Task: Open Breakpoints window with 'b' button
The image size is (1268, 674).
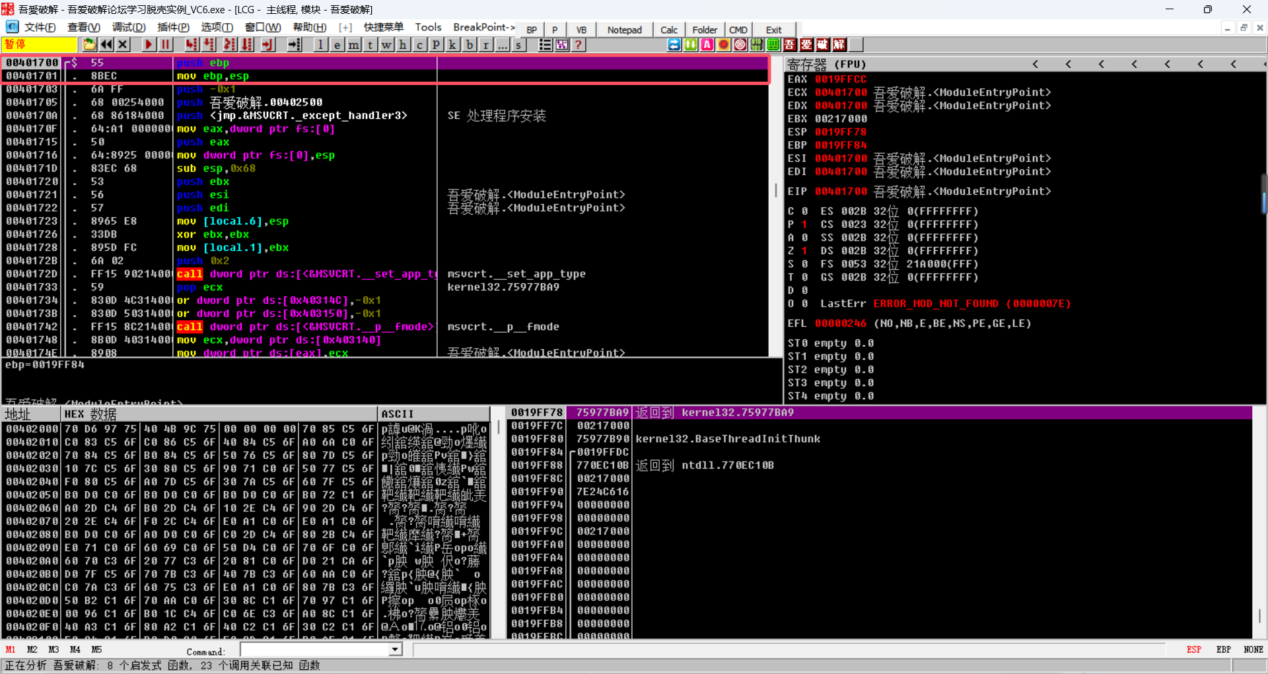Action: 469,45
